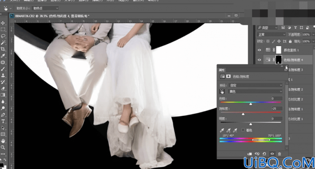Select the Eraser tool
315x169 pixels.
pos(3,89)
